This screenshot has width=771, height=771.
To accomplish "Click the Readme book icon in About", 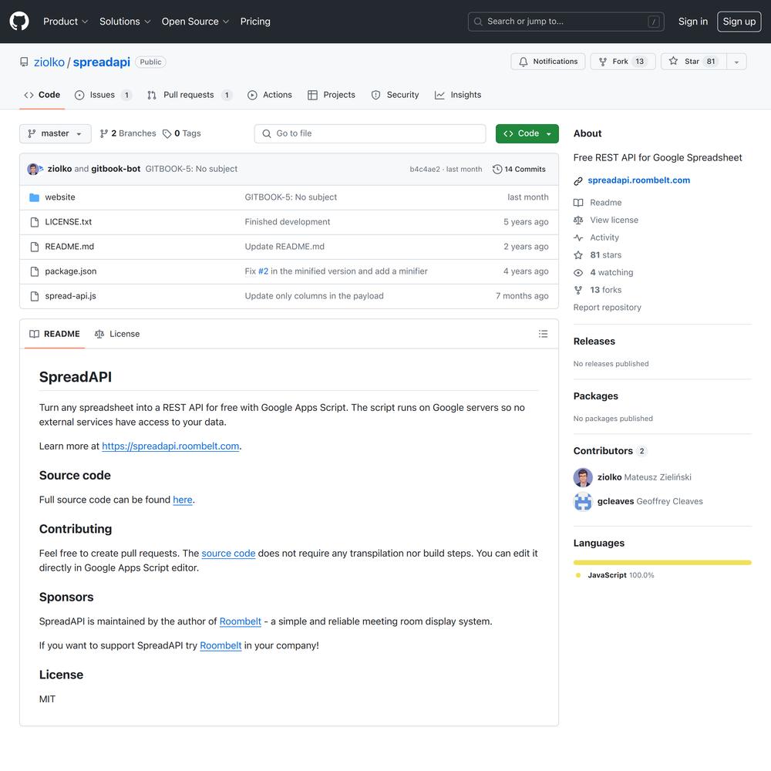I will 578,203.
